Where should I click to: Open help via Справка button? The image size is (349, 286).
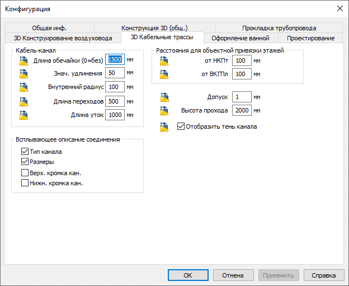[324, 275]
